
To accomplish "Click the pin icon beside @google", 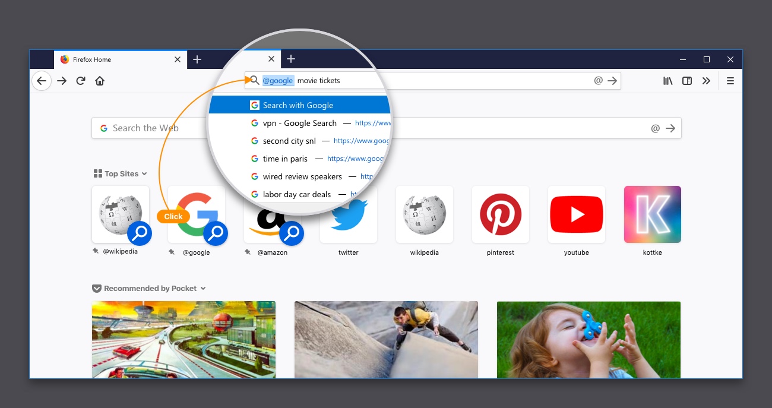I will (x=172, y=252).
